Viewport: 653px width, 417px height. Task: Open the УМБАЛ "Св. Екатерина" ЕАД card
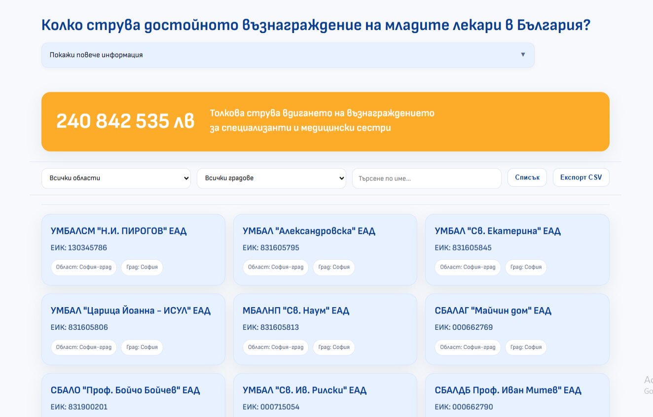tap(517, 249)
